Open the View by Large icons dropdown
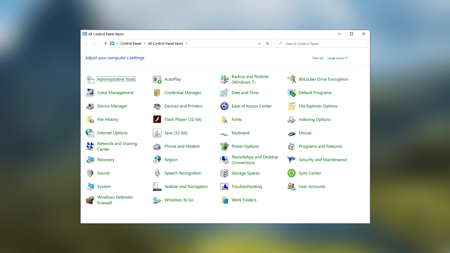450x253 pixels. point(337,58)
